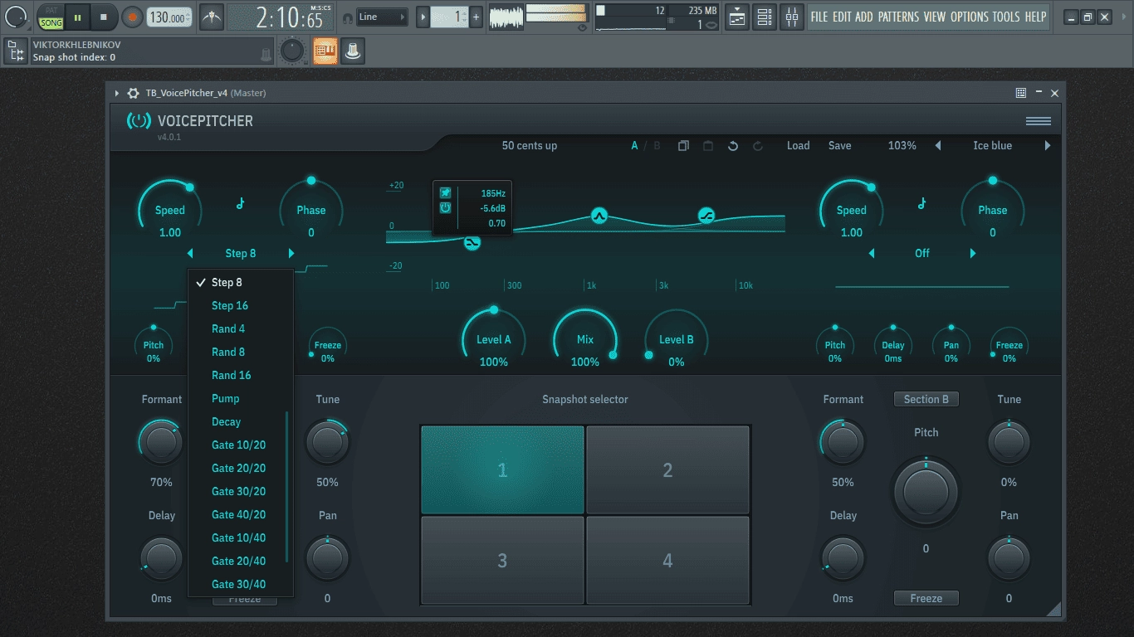The width and height of the screenshot is (1134, 637).
Task: Go to next LFO shape in section A
Action: pyautogui.click(x=291, y=253)
